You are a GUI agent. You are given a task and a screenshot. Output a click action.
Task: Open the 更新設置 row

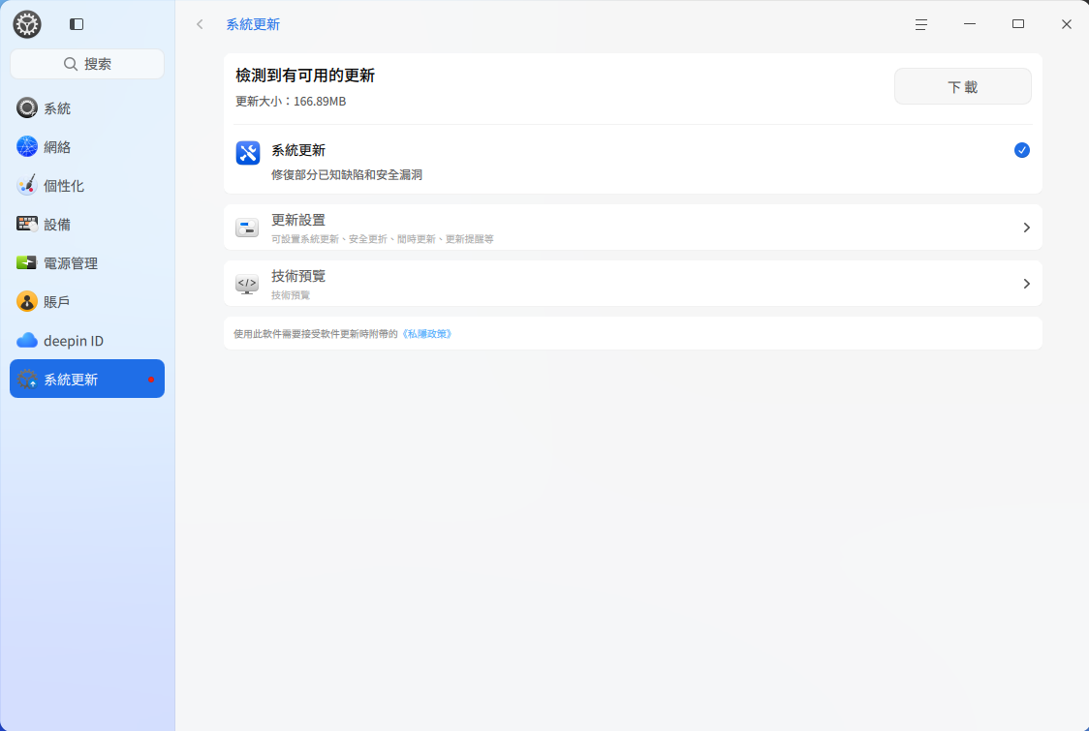coord(633,227)
